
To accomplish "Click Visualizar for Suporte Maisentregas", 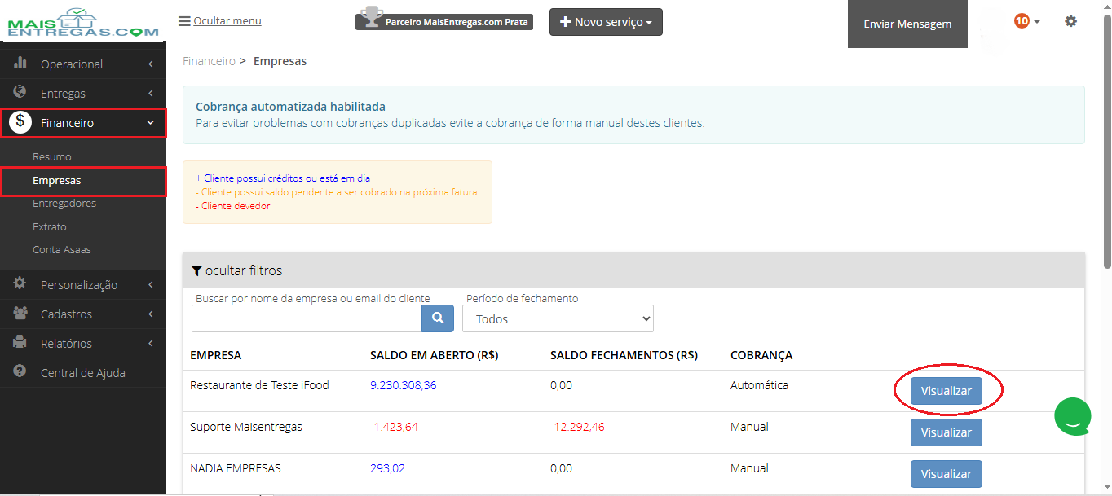I will pyautogui.click(x=946, y=432).
